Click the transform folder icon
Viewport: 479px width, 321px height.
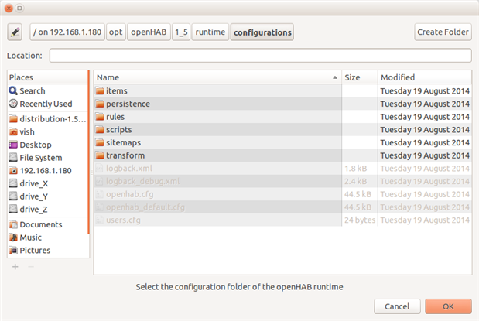pyautogui.click(x=100, y=155)
